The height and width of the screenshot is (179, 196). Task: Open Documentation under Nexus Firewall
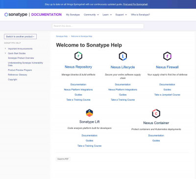[x=167, y=84]
